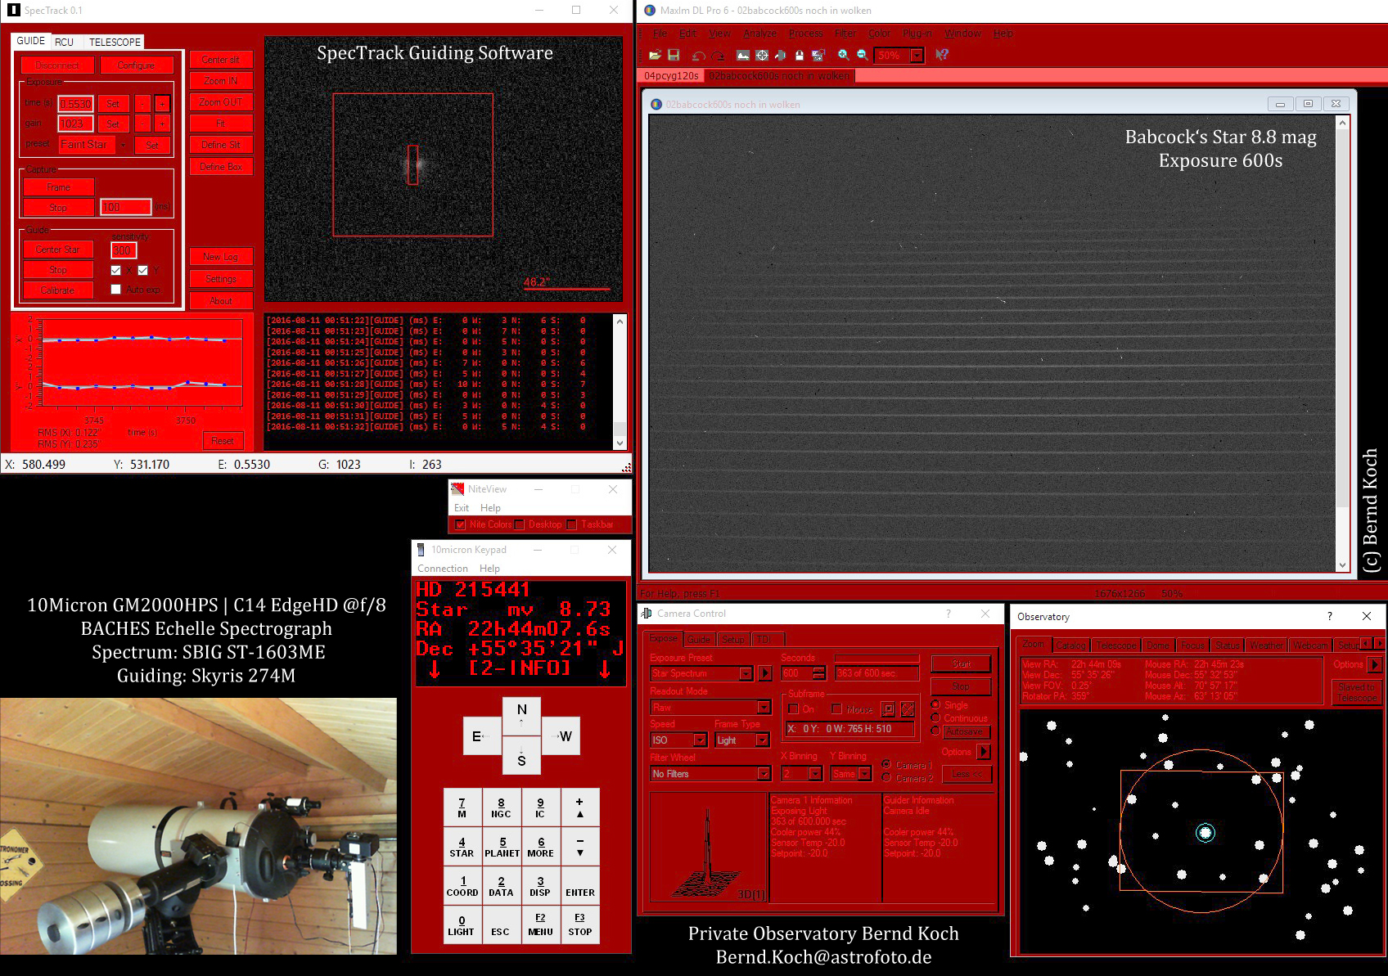Toggle the X guide axis checkbox in SpecTrack

point(115,270)
